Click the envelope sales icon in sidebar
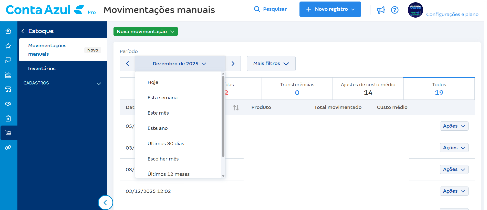 pyautogui.click(x=8, y=60)
